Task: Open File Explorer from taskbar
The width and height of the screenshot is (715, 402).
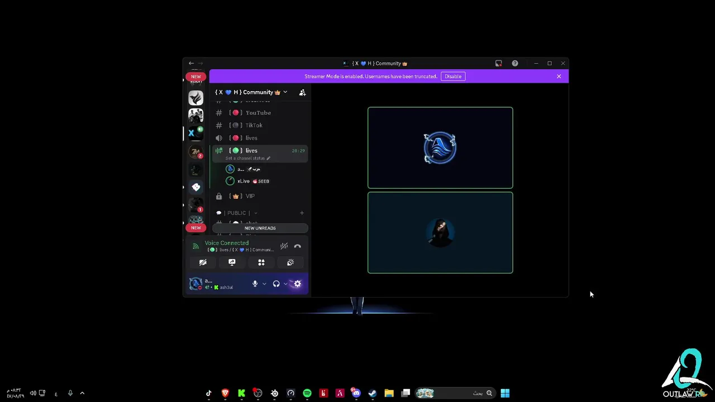Action: (x=389, y=393)
